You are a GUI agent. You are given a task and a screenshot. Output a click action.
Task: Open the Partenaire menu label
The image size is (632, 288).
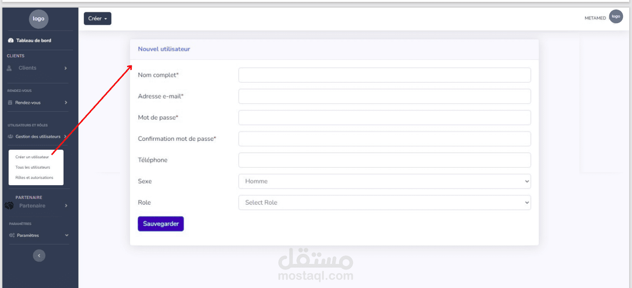32,206
